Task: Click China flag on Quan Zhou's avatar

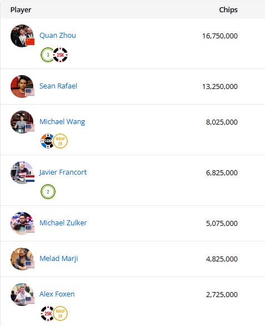Action: [x=30, y=42]
